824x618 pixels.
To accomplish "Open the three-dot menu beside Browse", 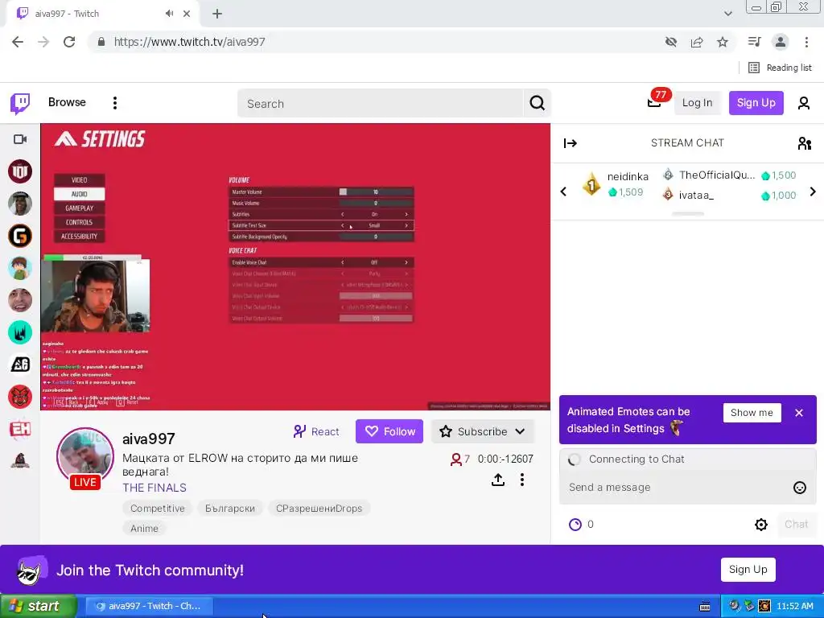I will [114, 103].
